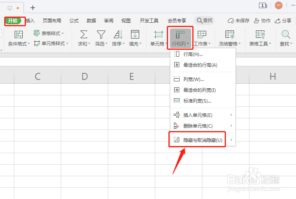The height and width of the screenshot is (199, 296).
Task: Click the Cell Style (单元格样式) icon
Action: point(37,44)
